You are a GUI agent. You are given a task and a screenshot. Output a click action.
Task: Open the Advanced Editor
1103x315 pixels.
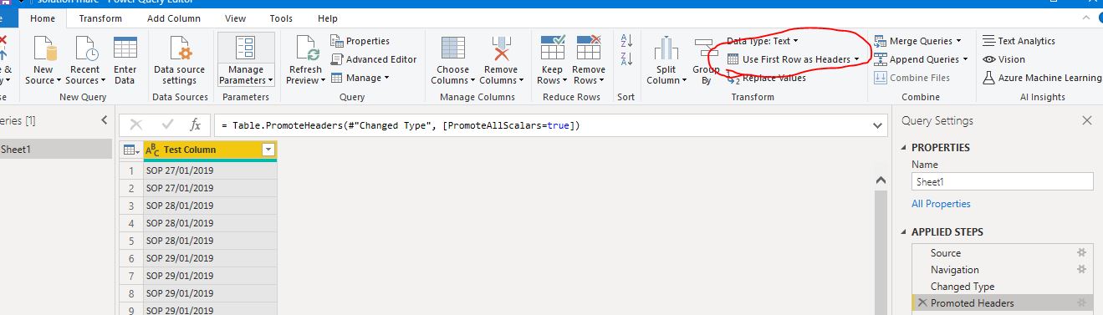click(374, 59)
